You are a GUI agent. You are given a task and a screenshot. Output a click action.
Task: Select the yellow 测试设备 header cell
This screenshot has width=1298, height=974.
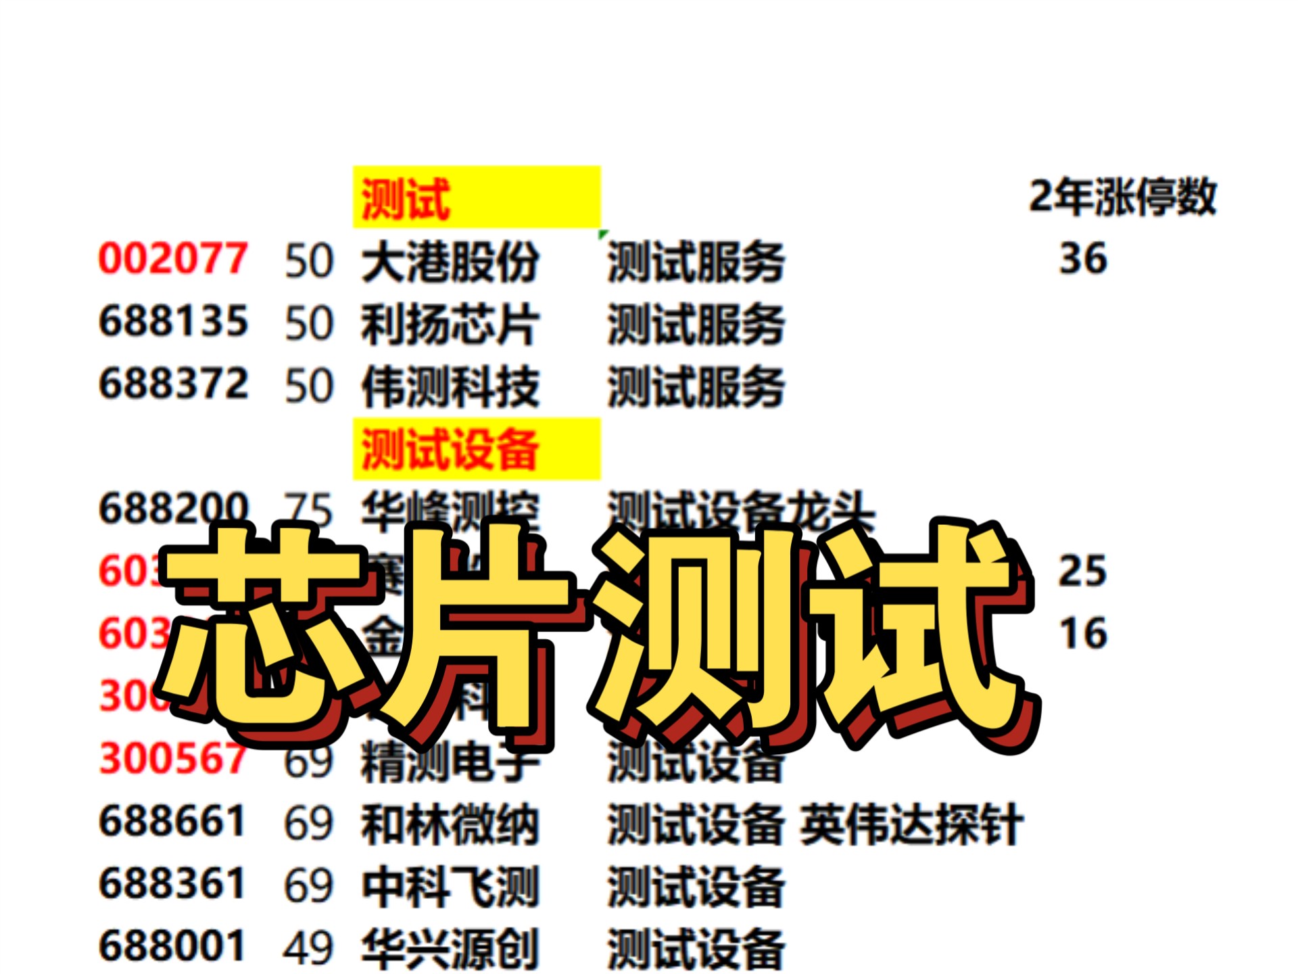pos(477,449)
